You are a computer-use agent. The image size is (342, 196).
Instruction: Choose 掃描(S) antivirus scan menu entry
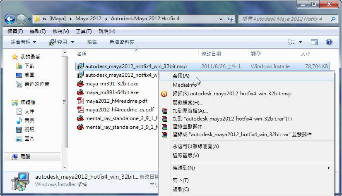coord(246,94)
